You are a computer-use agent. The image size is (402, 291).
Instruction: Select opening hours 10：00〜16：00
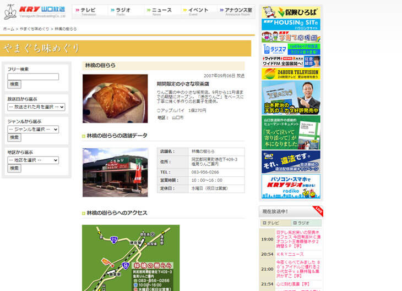click(x=207, y=180)
